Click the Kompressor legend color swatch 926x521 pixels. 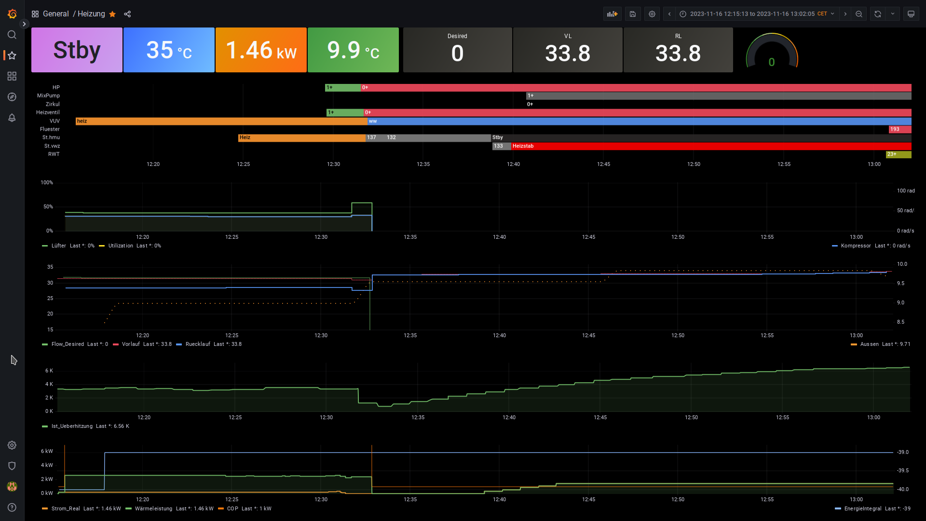click(835, 246)
